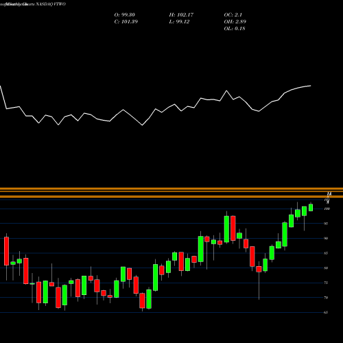Click the OL: 0.18 reading
This screenshot has width=343, height=343.
click(x=235, y=29)
